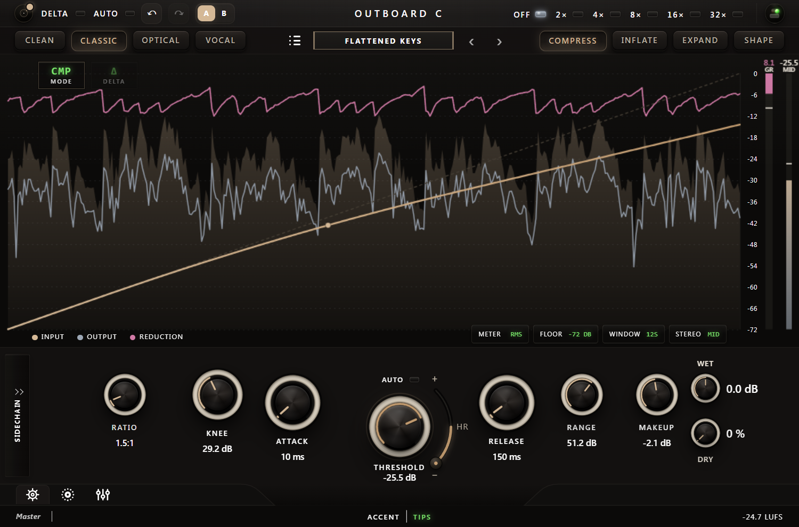799x527 pixels.
Task: Turn oversampling Off
Action: (541, 14)
